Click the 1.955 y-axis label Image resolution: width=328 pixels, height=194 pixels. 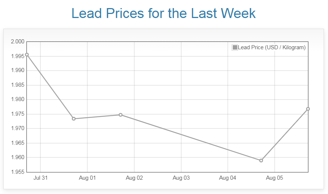pyautogui.click(x=18, y=172)
